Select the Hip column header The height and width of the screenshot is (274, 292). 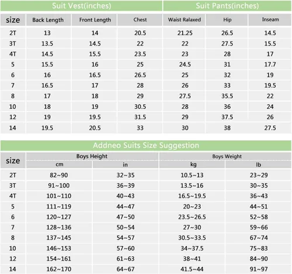[227, 20]
